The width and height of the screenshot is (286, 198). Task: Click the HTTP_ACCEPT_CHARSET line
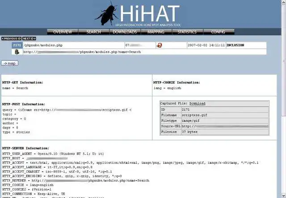tap(57, 172)
